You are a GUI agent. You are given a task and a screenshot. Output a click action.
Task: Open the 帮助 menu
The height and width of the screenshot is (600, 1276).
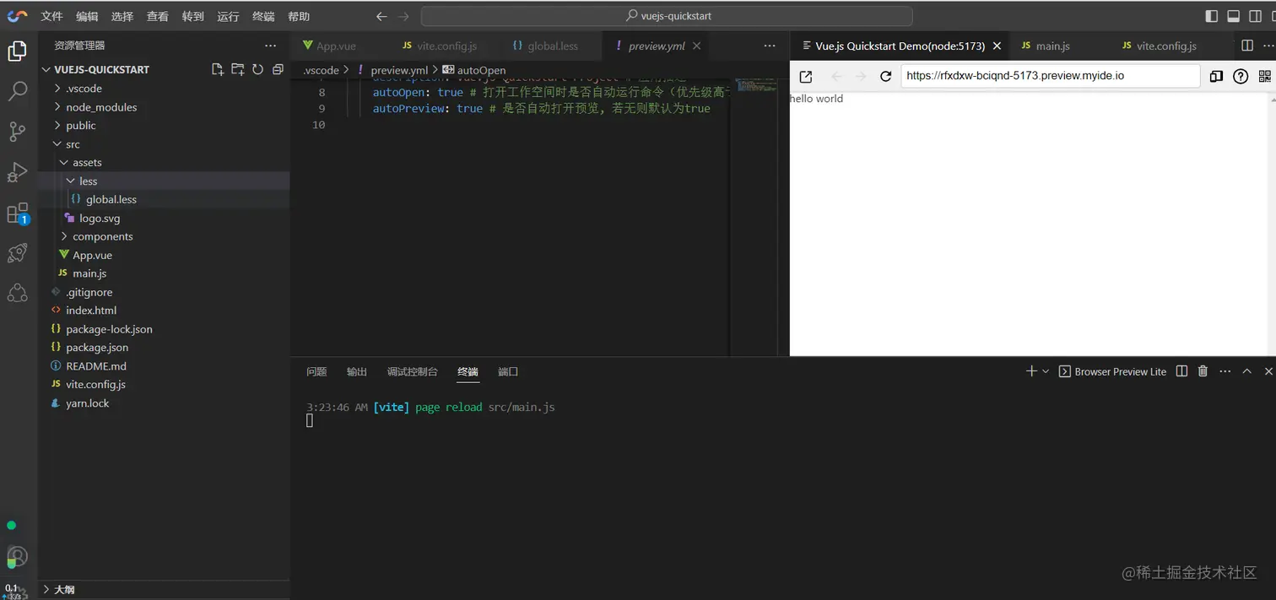(299, 16)
